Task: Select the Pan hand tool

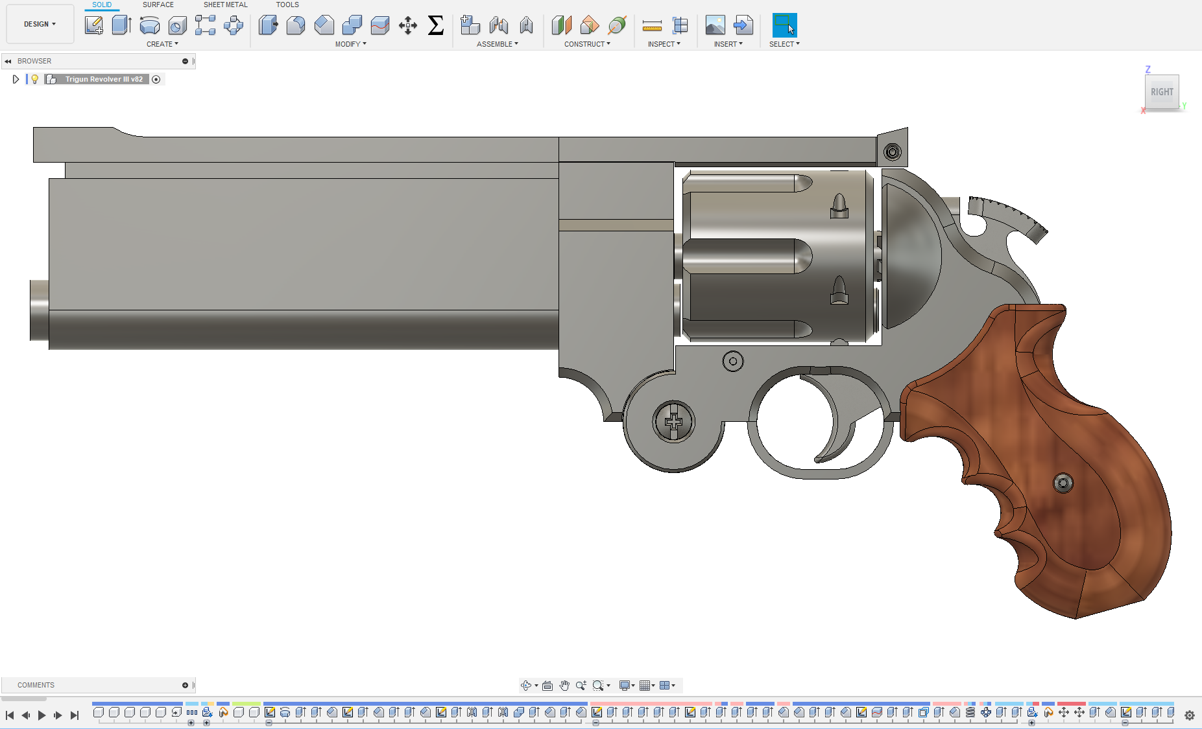Action: point(564,686)
